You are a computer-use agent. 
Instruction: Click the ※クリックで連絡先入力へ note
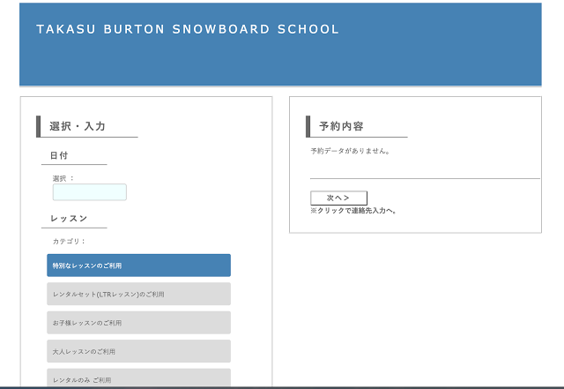(x=353, y=211)
